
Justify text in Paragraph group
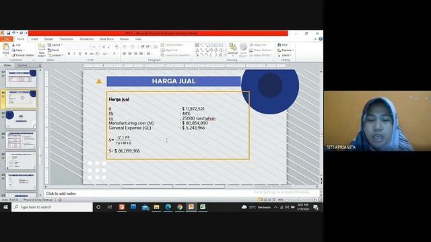click(x=141, y=54)
